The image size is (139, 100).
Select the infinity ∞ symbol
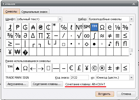pos(87,35)
